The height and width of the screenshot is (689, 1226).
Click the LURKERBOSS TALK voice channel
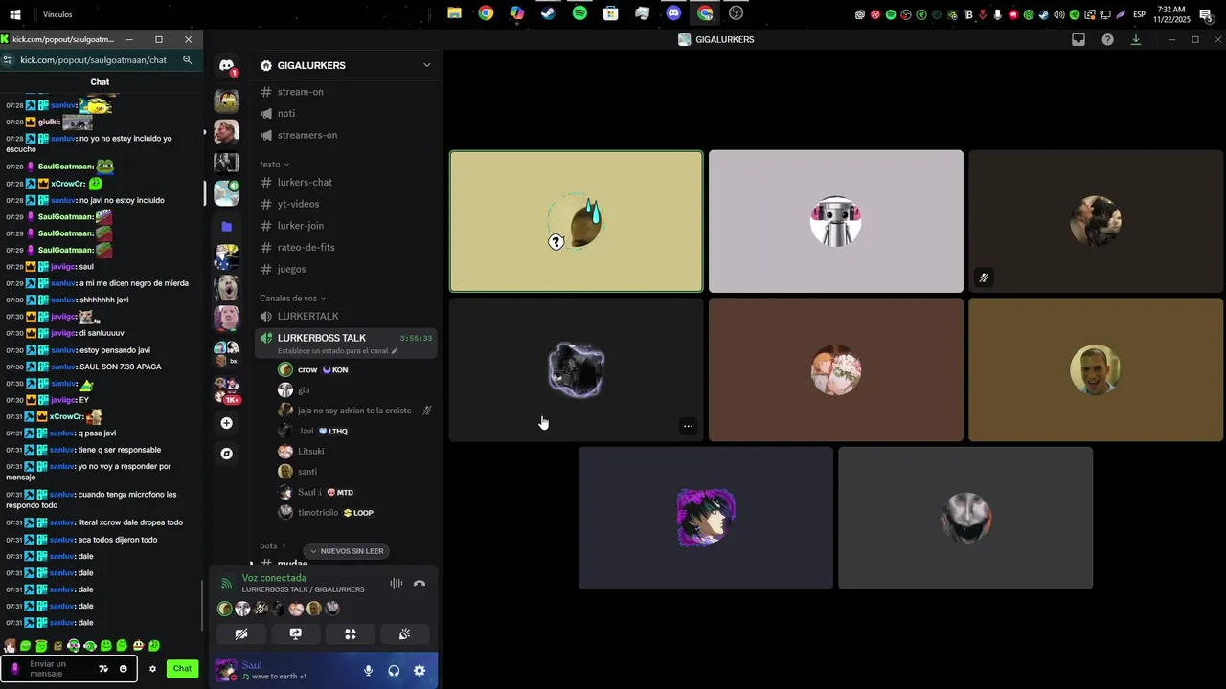tap(322, 338)
